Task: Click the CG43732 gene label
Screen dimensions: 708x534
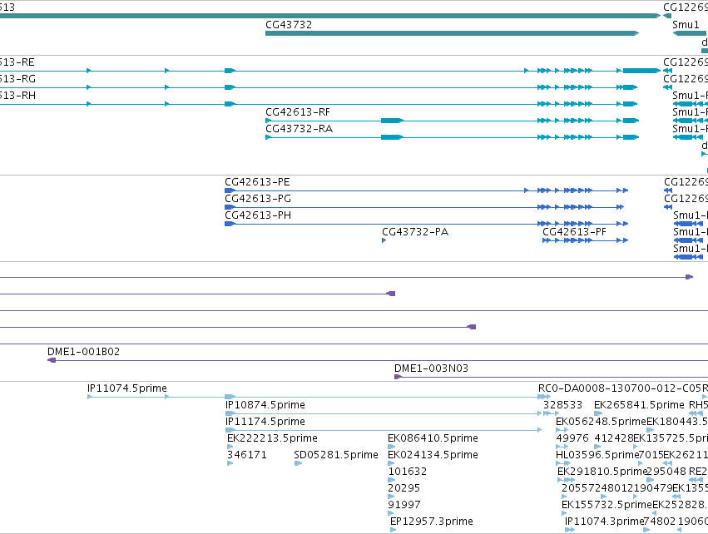Action: [289, 25]
